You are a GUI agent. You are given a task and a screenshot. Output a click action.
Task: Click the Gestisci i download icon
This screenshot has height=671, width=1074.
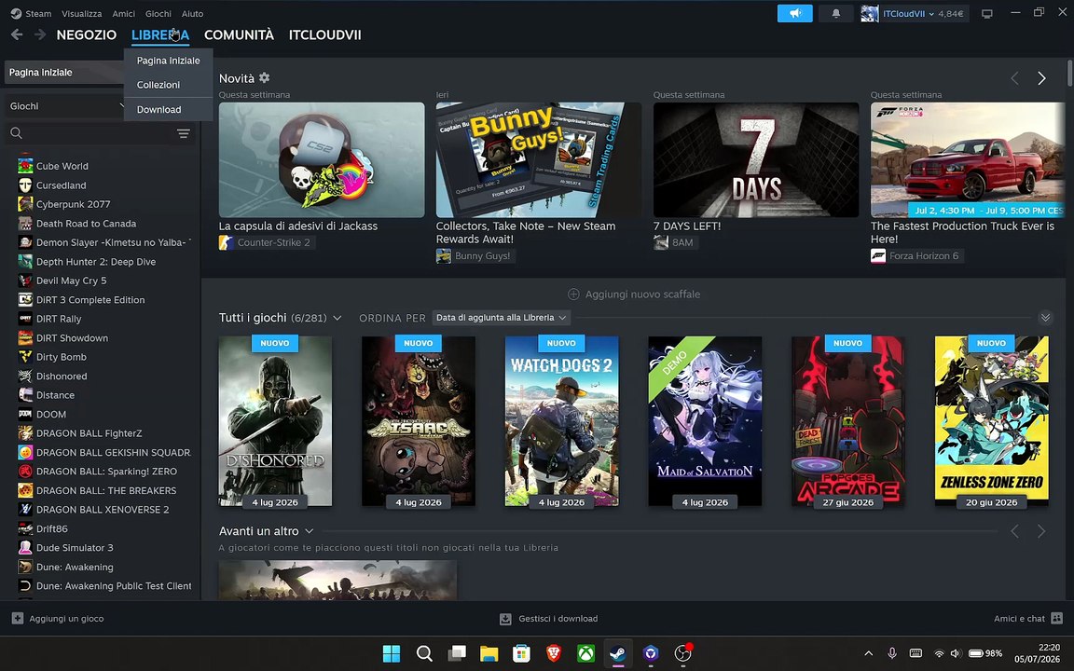tap(505, 618)
